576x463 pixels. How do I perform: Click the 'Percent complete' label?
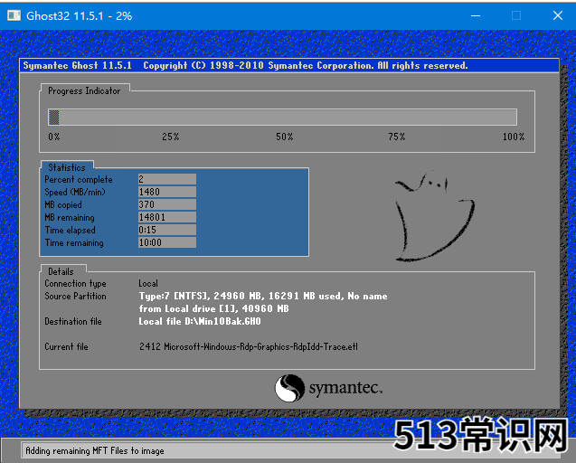coord(79,180)
